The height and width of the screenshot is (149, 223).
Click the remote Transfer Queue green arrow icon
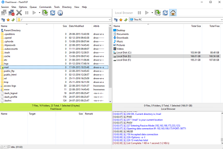coord(45,13)
